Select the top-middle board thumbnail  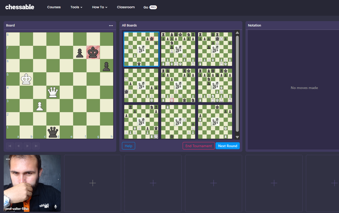tap(178, 49)
